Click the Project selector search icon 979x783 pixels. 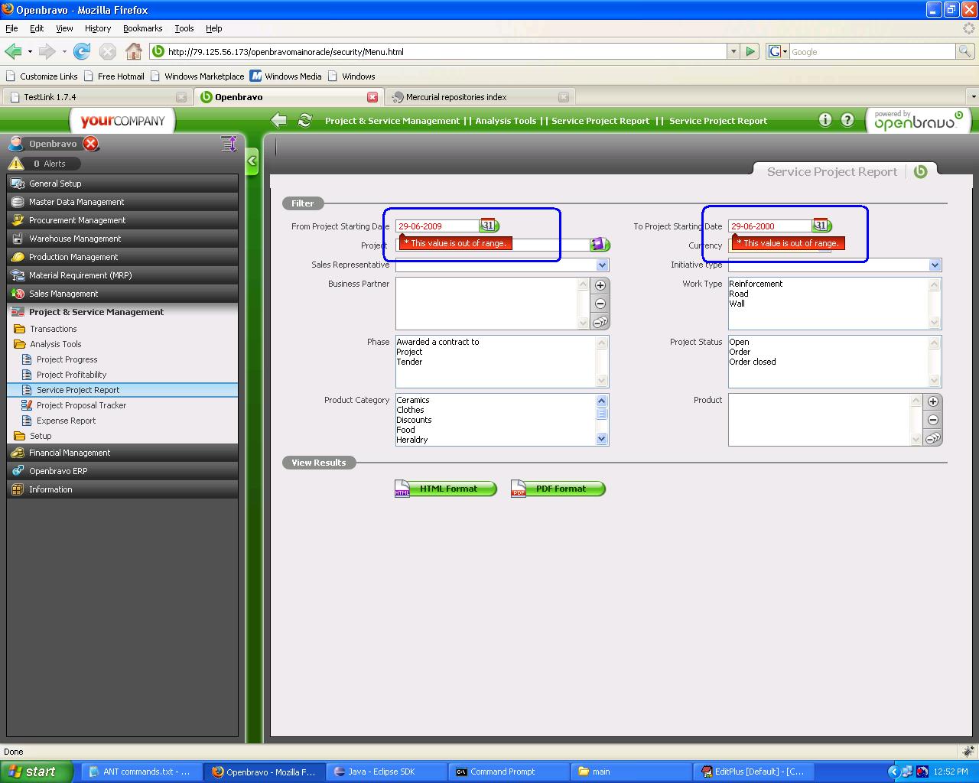[x=599, y=245]
